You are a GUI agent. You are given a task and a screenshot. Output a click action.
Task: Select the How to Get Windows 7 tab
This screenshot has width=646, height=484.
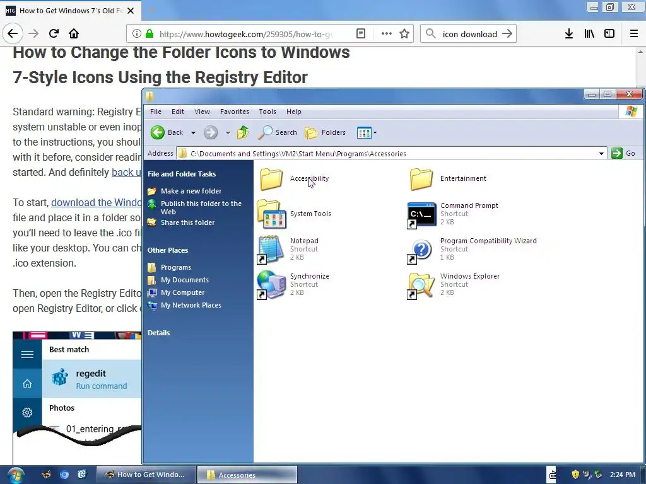(x=71, y=11)
